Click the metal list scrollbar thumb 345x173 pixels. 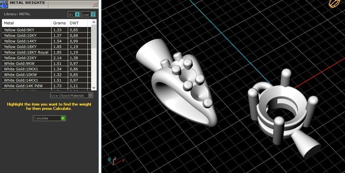pyautogui.click(x=94, y=36)
